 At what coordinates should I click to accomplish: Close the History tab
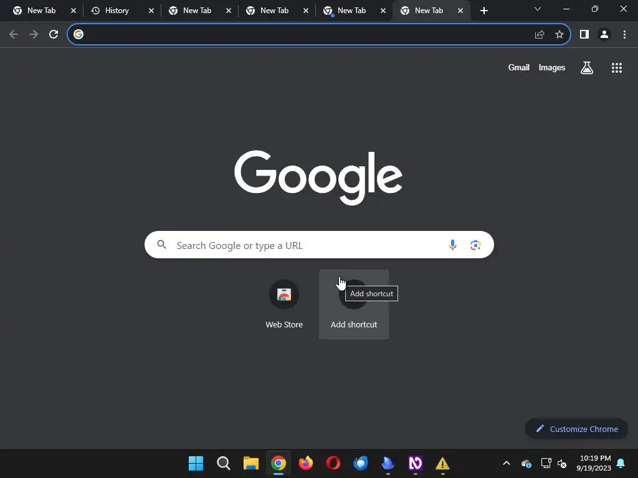click(x=151, y=11)
